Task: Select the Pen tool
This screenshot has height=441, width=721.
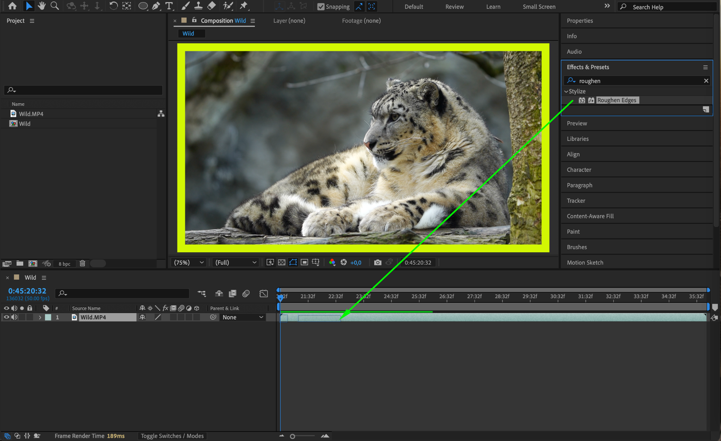Action: (x=156, y=6)
